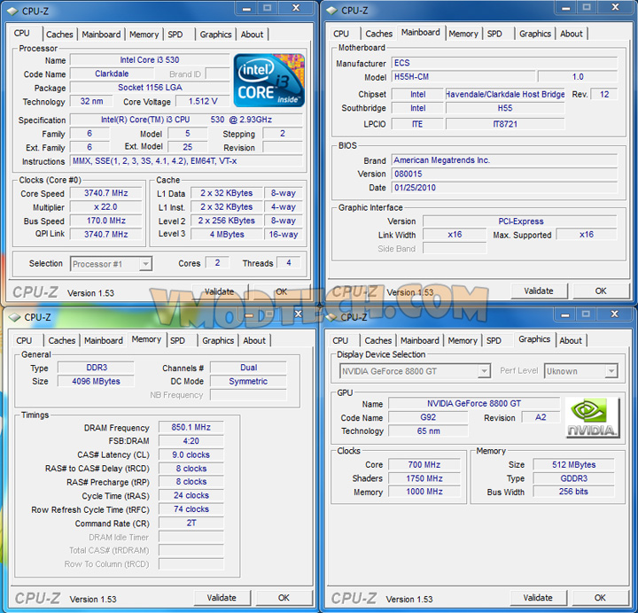Click OK in Memory window

pyautogui.click(x=284, y=598)
